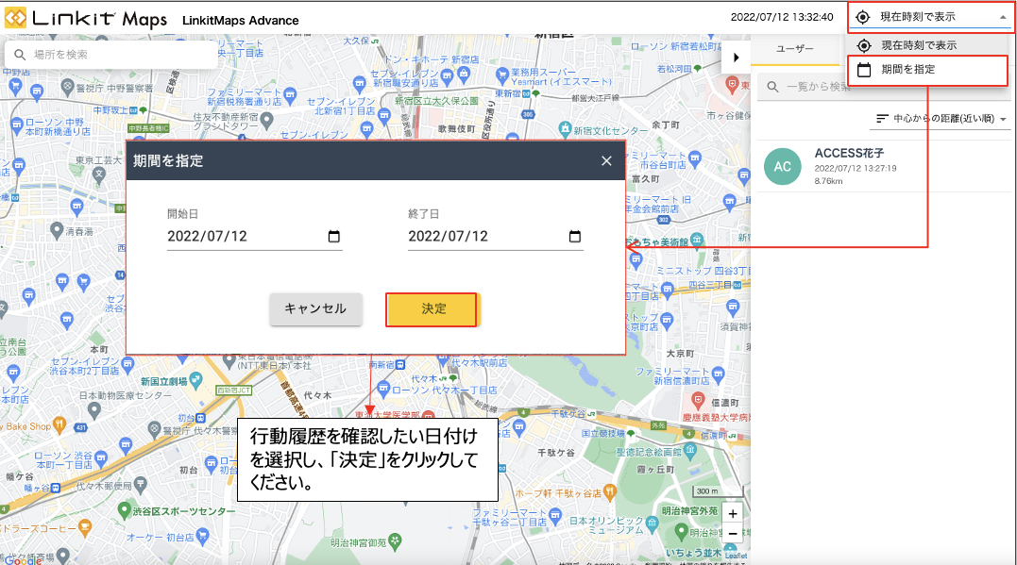The height and width of the screenshot is (565, 1017).
Task: Edit the 終了日 date field
Action: pyautogui.click(x=495, y=237)
